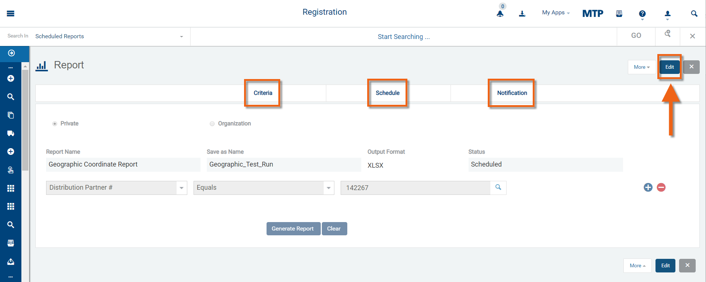Screen dimensions: 706x282
Task: Click the Generate Report button
Action: (293, 229)
